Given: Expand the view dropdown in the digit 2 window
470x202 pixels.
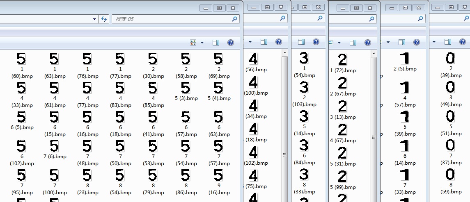Looking at the screenshot, I should (339, 43).
